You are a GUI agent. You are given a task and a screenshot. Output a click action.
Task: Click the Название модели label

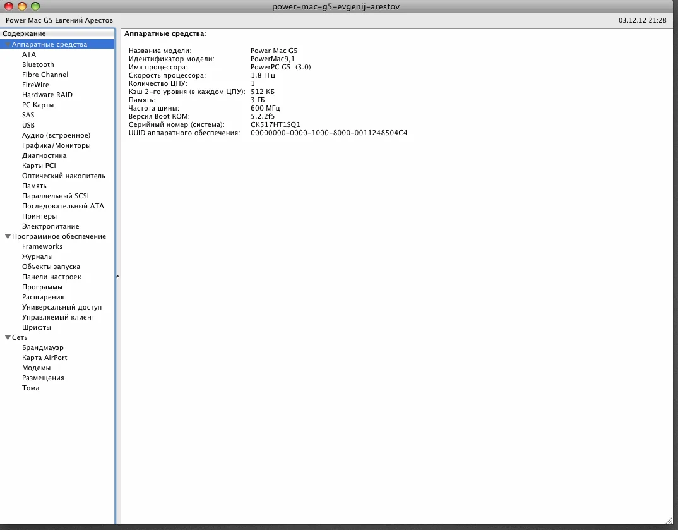160,51
